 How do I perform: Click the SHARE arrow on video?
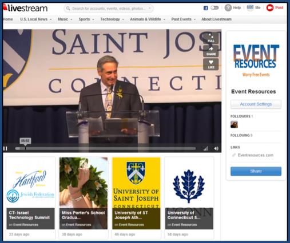pyautogui.click(x=210, y=51)
